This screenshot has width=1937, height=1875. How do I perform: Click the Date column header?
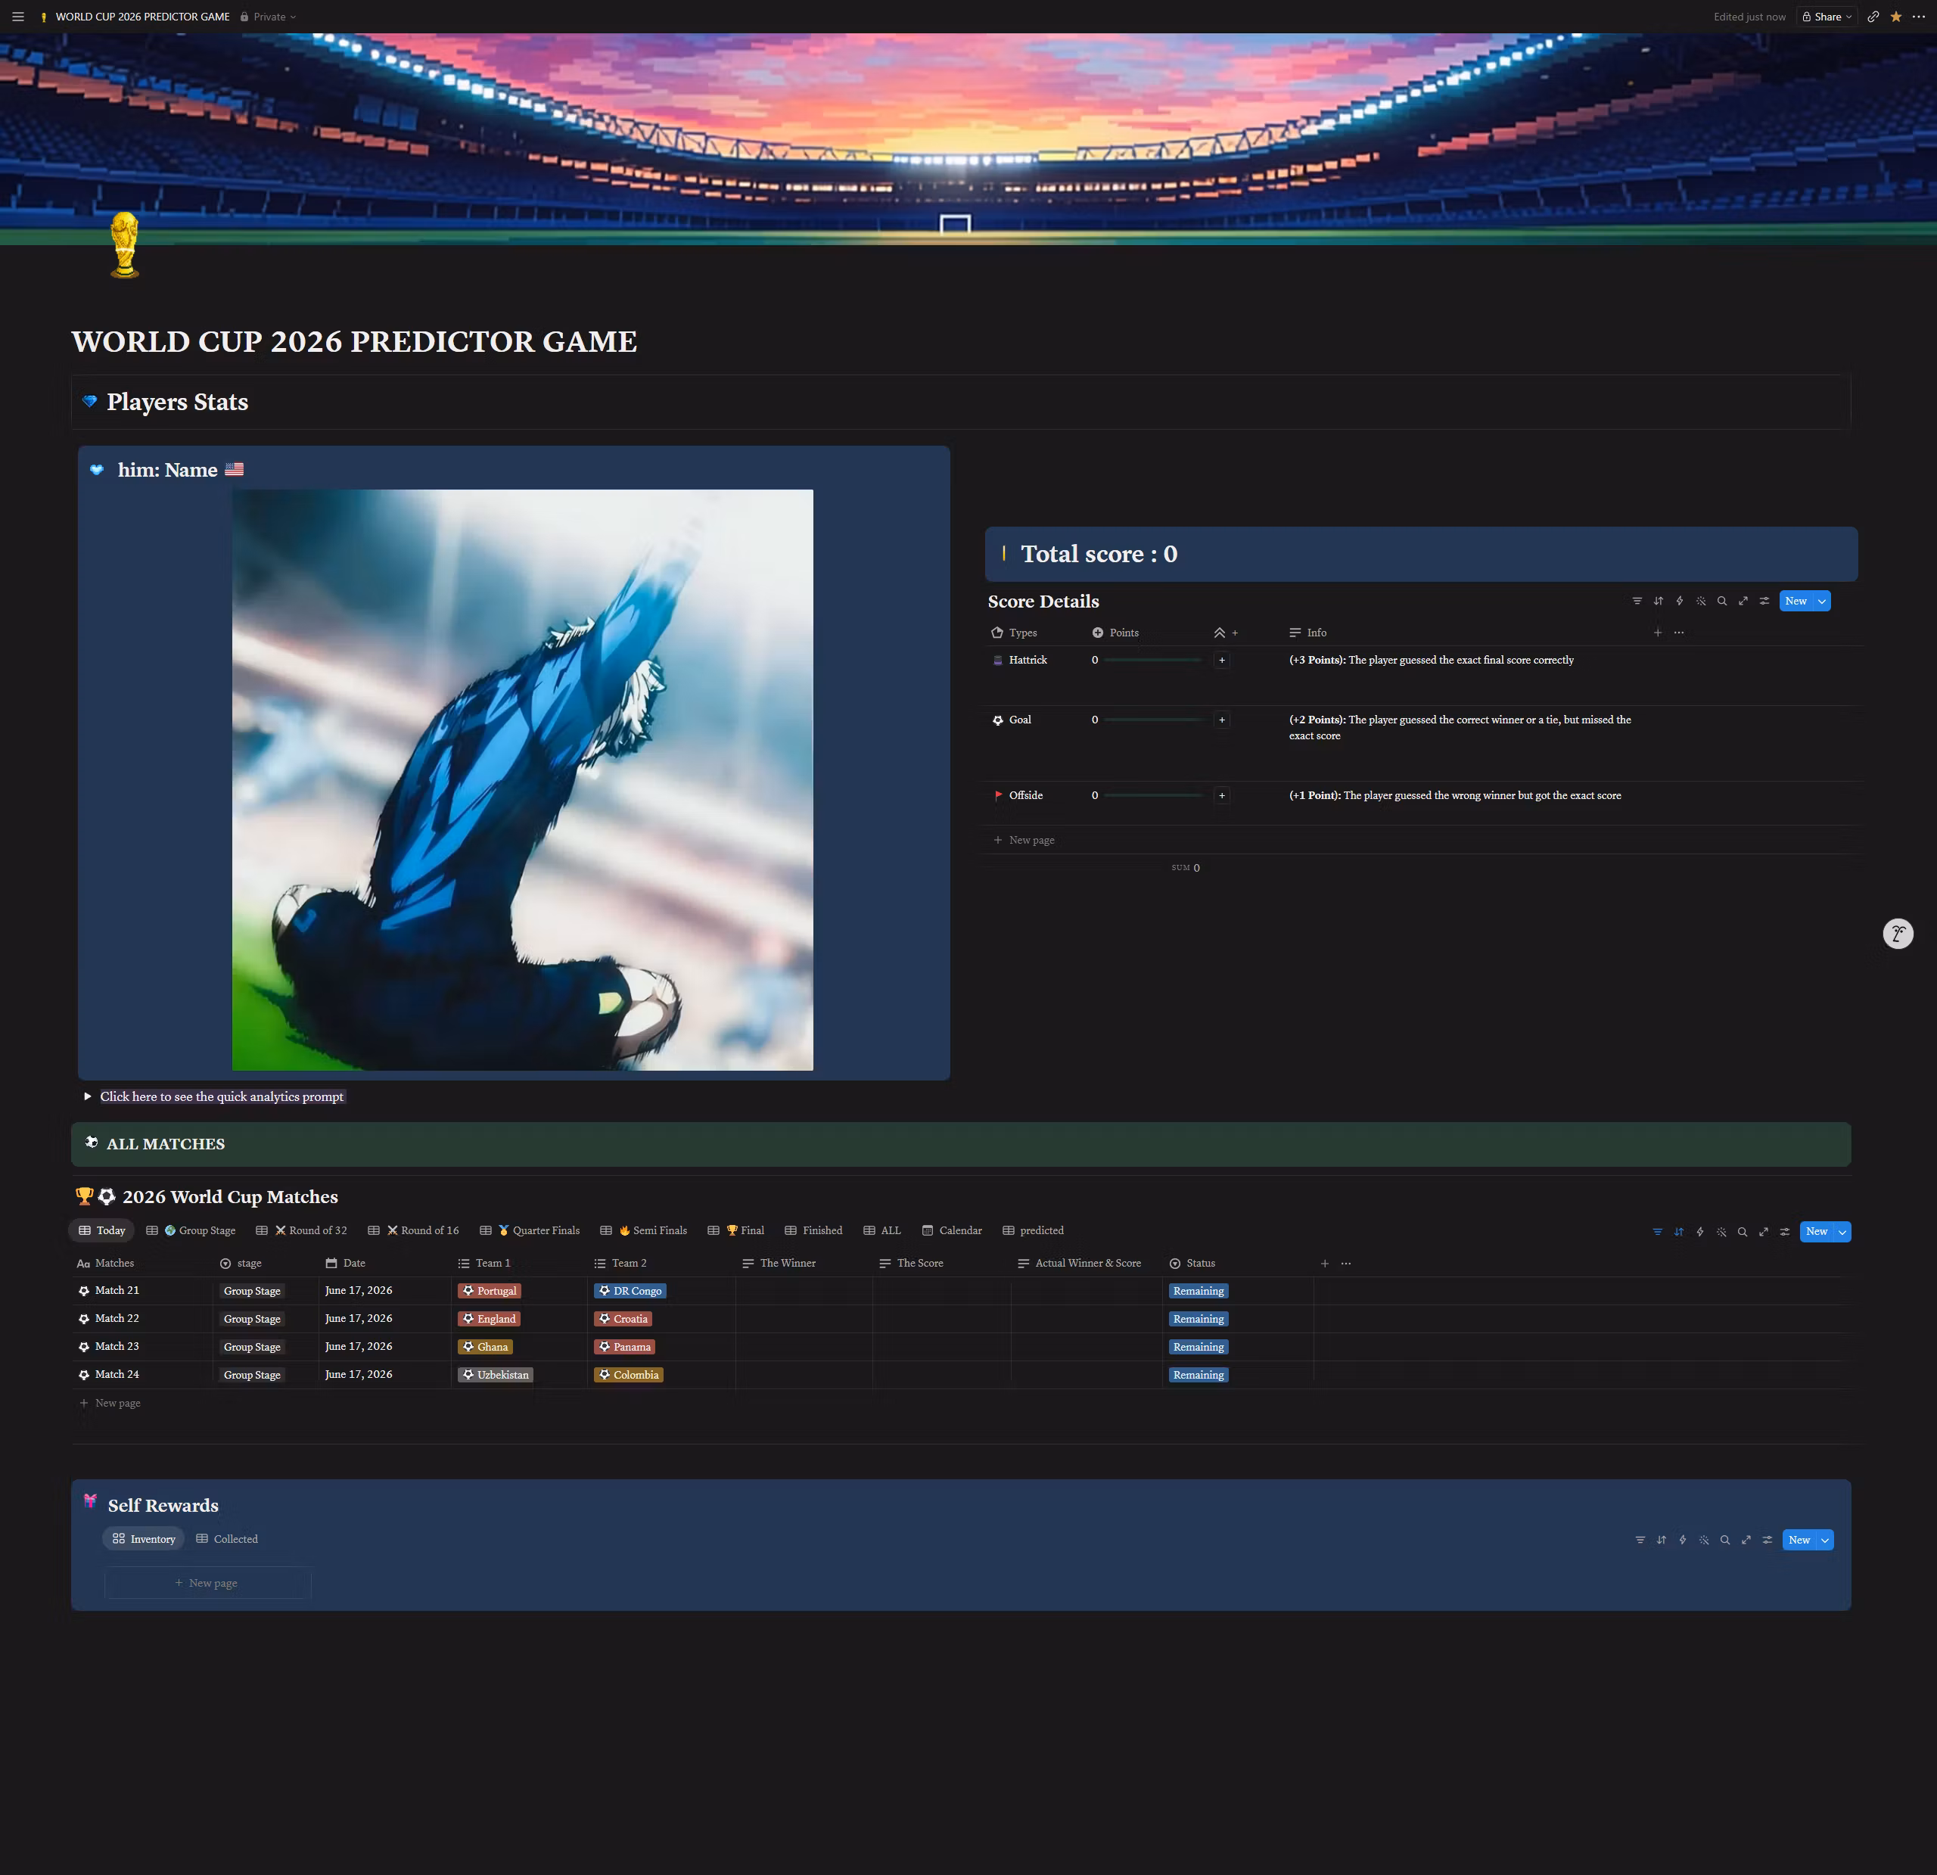345,1263
